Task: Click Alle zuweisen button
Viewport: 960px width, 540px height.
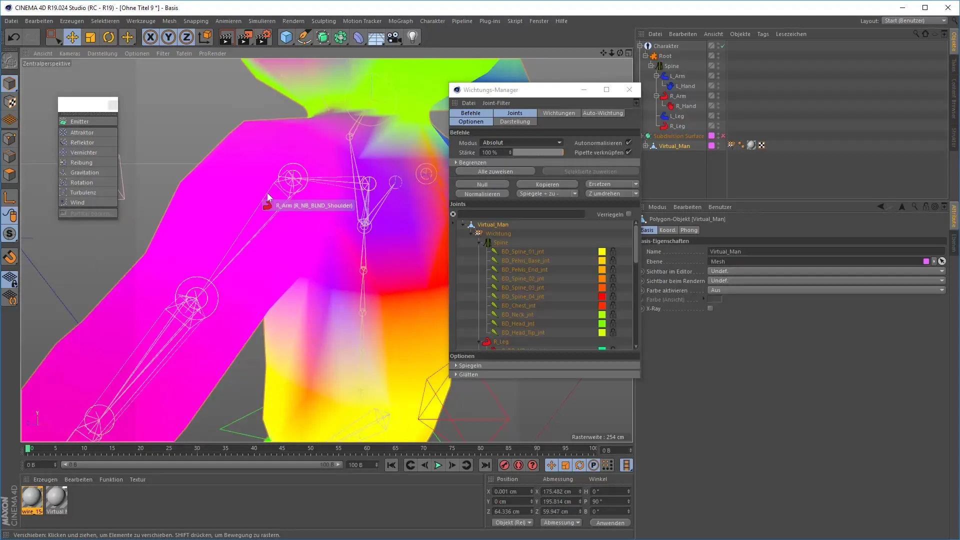Action: [495, 171]
